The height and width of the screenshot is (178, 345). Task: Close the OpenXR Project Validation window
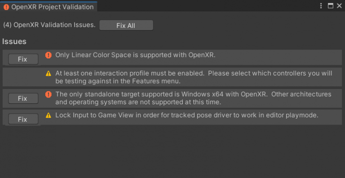click(339, 6)
